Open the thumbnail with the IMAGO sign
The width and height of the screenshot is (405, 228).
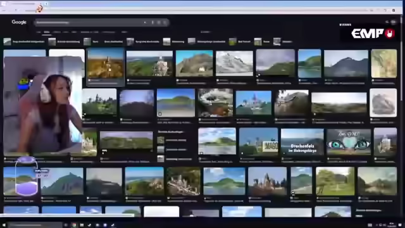[x=259, y=141]
